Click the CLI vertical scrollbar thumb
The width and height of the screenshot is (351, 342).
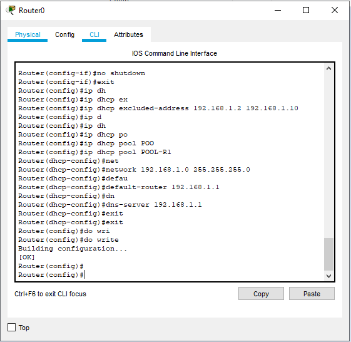[328, 254]
